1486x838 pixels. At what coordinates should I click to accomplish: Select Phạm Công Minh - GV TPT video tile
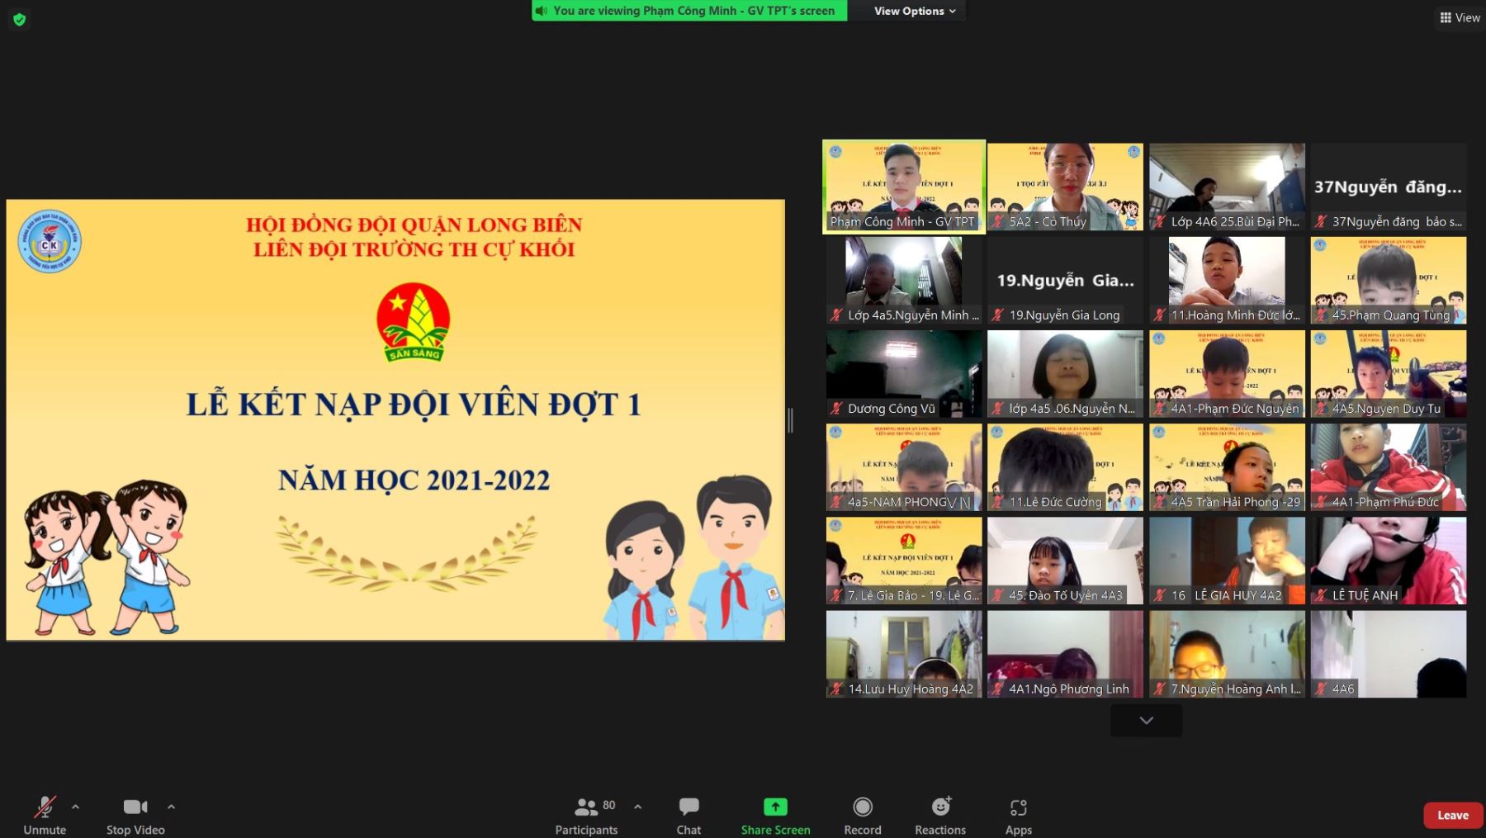[x=904, y=187]
